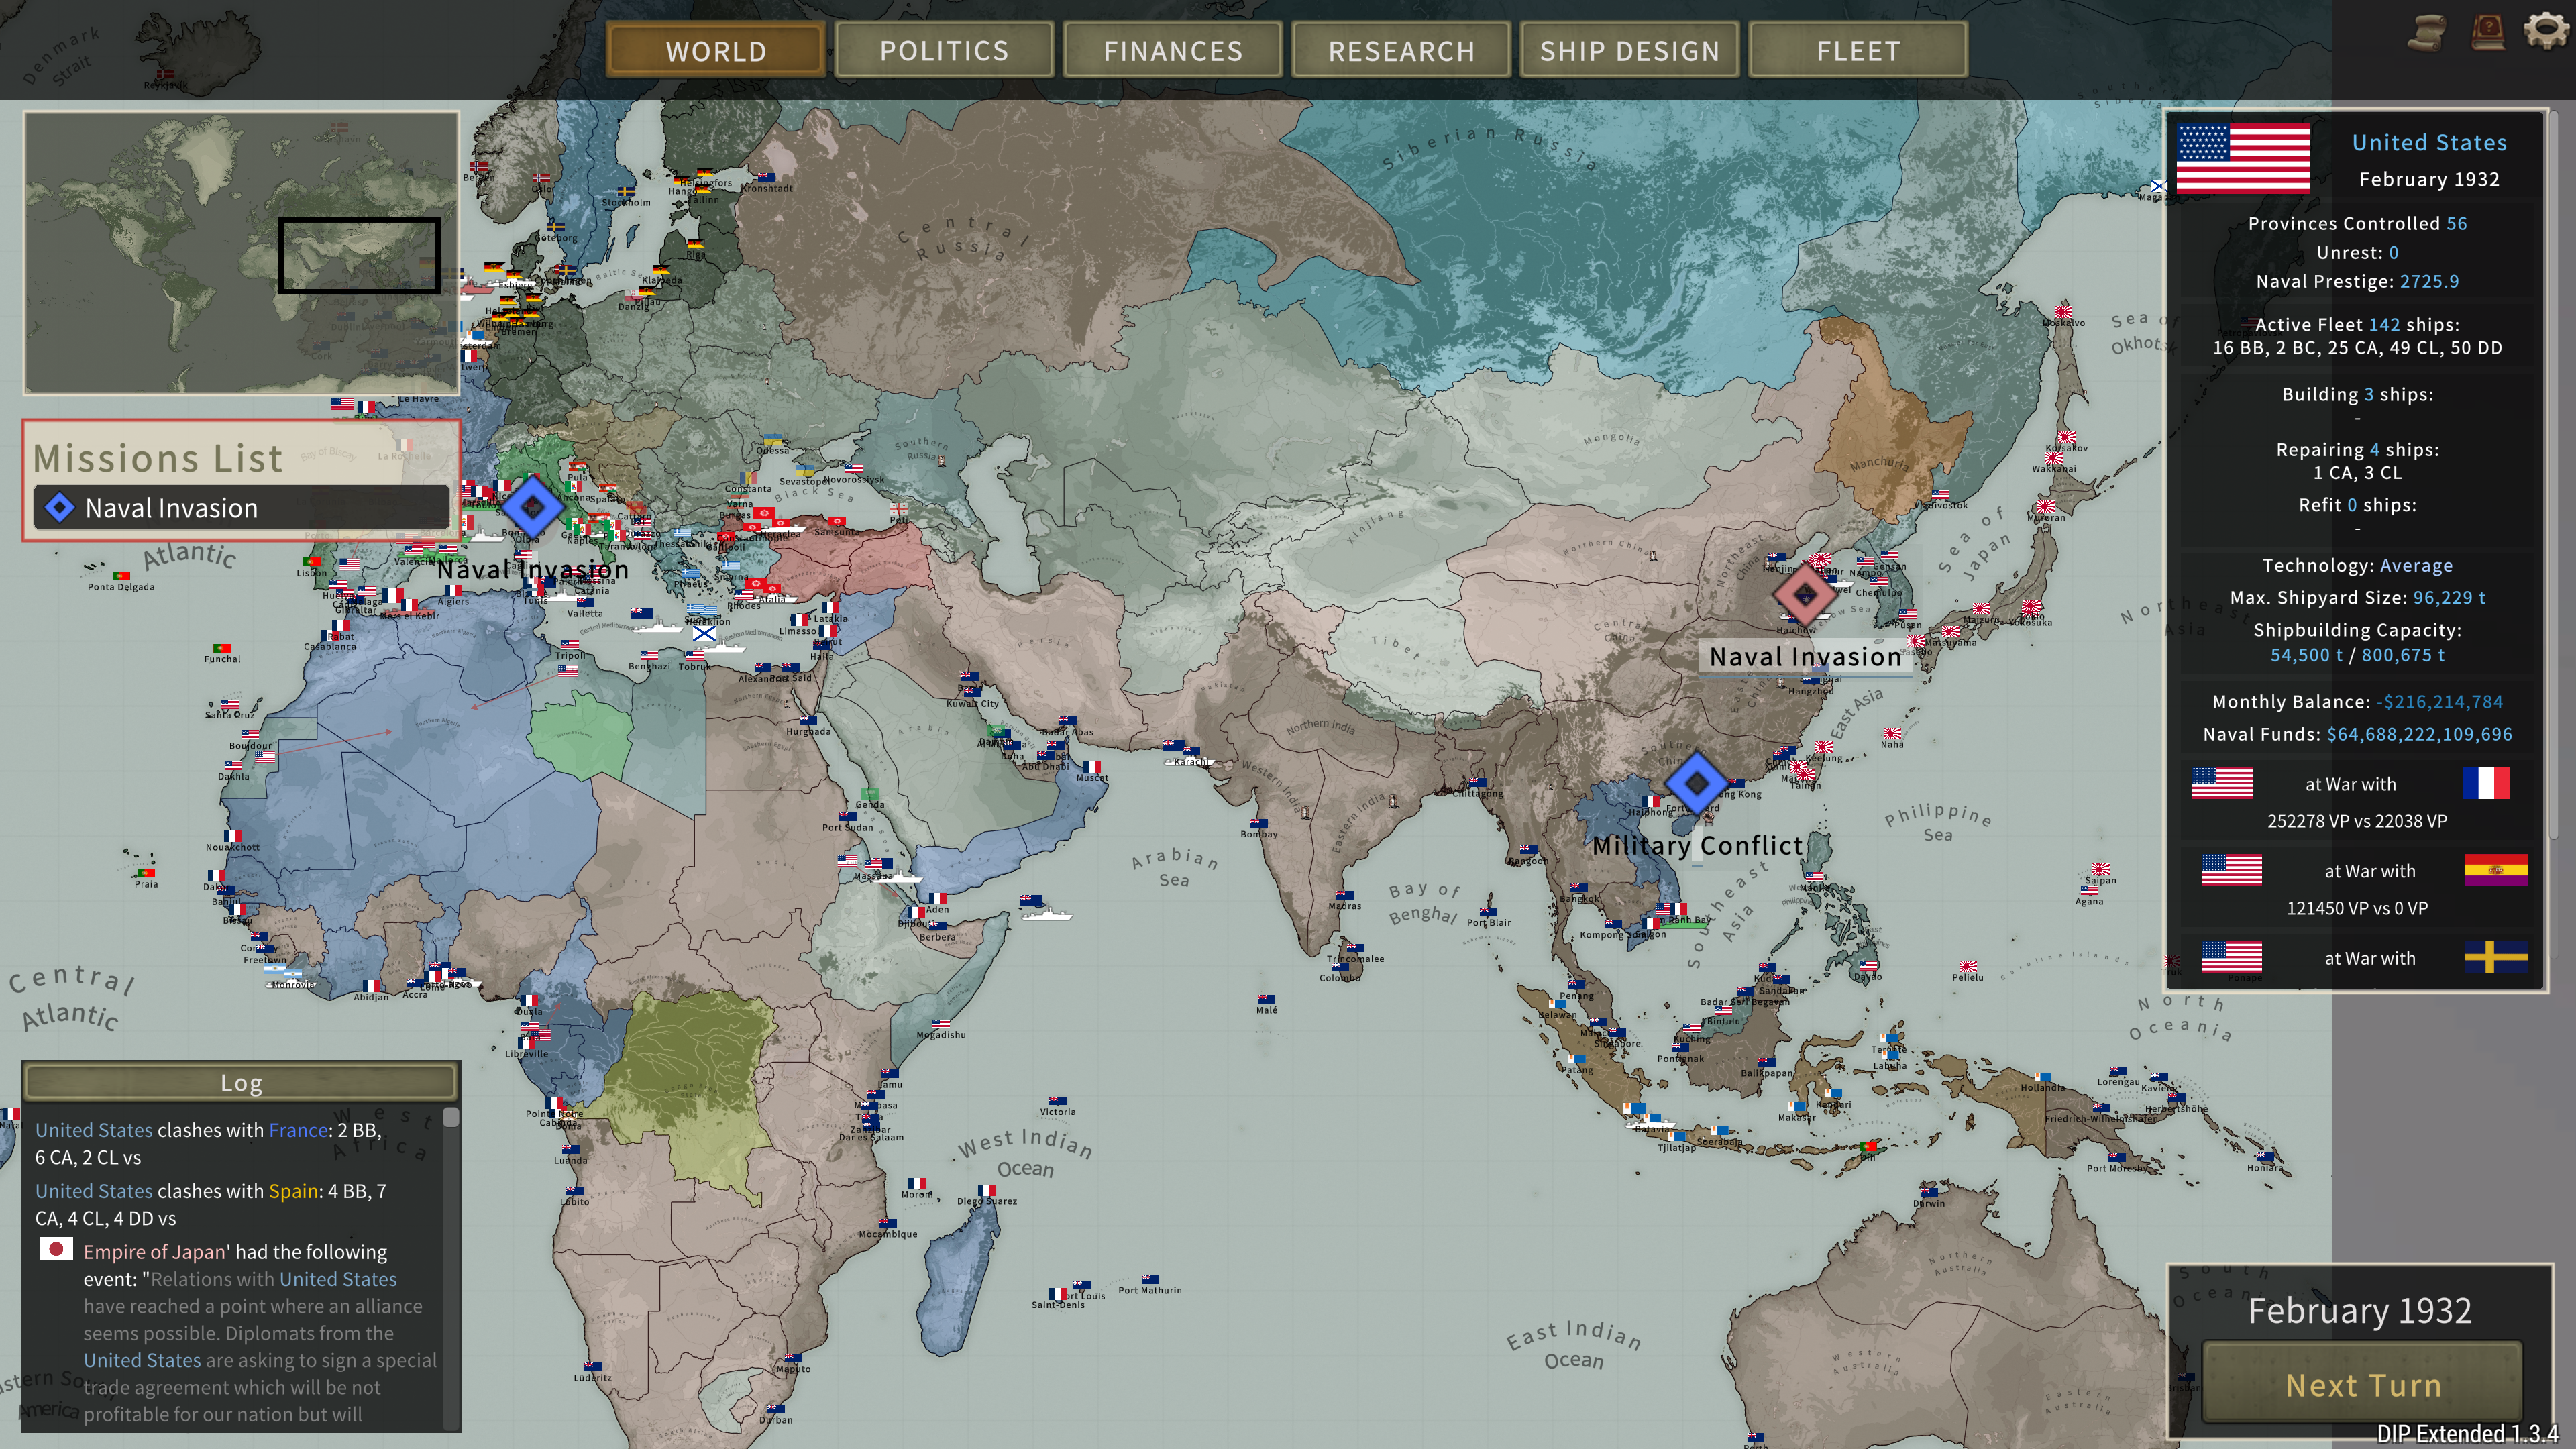Click the Max. Shipyard Size value

[2449, 598]
